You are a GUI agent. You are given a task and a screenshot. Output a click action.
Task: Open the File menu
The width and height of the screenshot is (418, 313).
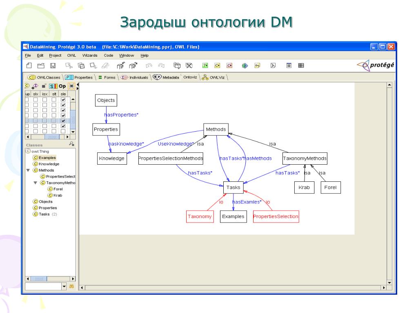tap(28, 55)
